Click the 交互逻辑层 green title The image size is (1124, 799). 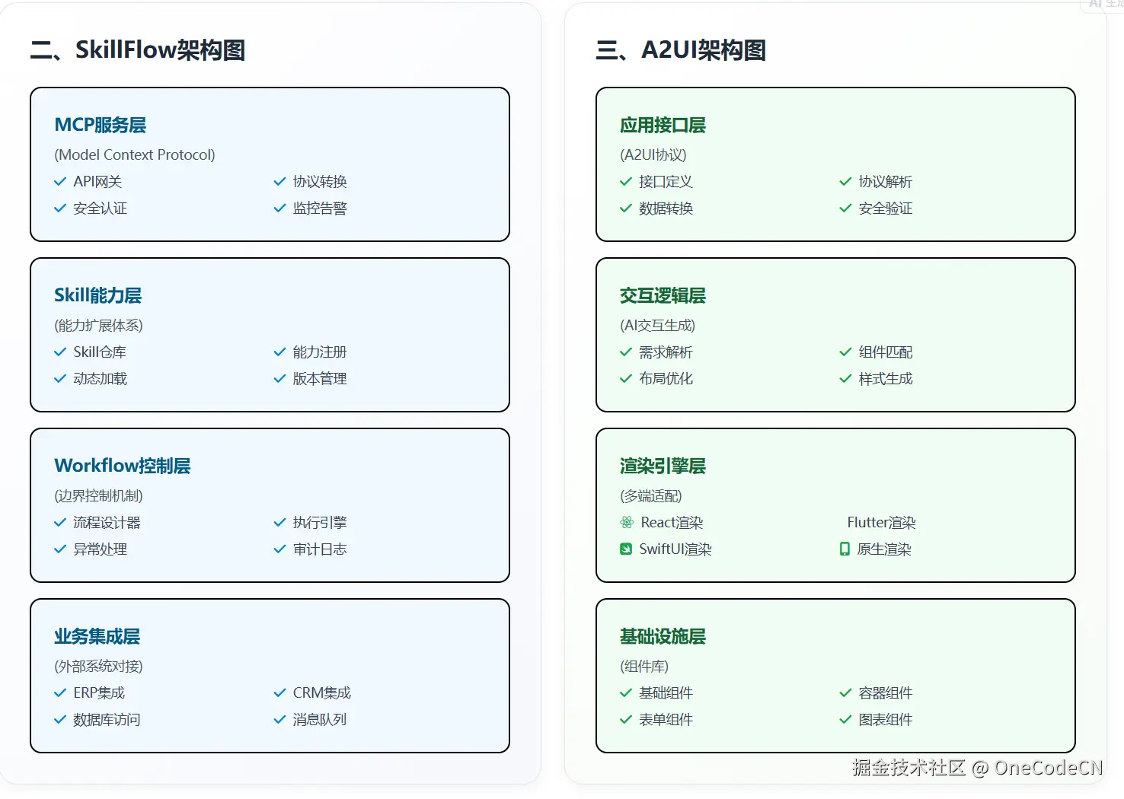tap(662, 295)
